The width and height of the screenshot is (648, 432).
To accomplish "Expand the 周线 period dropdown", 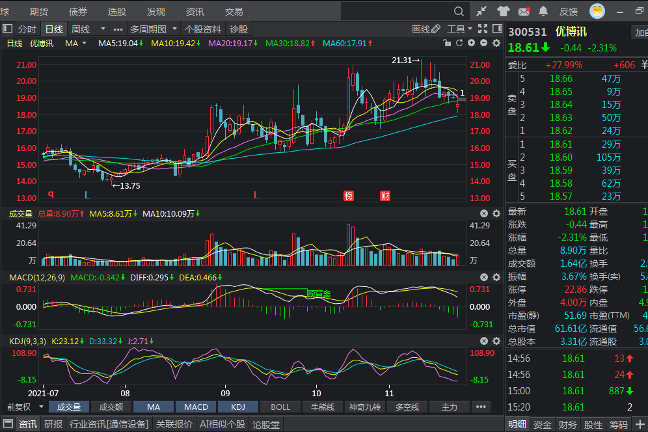I will pyautogui.click(x=103, y=29).
